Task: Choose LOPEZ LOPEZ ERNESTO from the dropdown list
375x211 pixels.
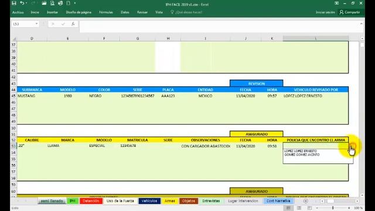Action: [x=301, y=151]
